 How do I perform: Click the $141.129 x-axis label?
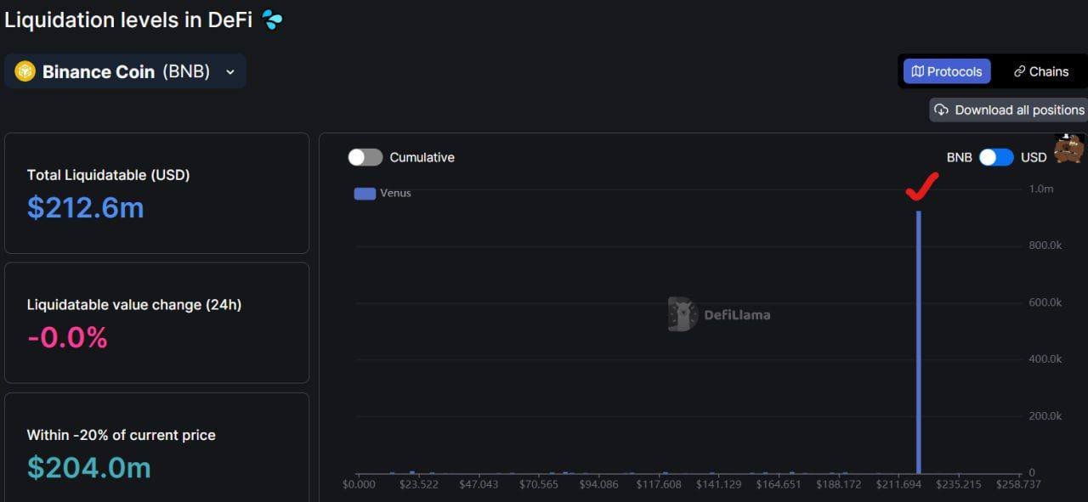pos(719,484)
